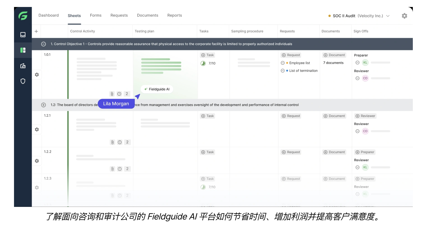
Task: Click comment count badge 2 in row 1.0.1
Action: click(x=127, y=94)
